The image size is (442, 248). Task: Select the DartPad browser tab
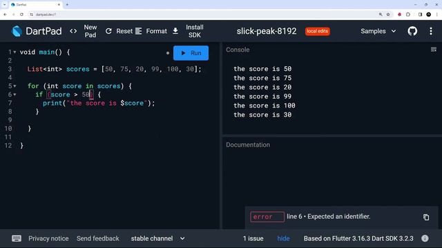(x=35, y=5)
